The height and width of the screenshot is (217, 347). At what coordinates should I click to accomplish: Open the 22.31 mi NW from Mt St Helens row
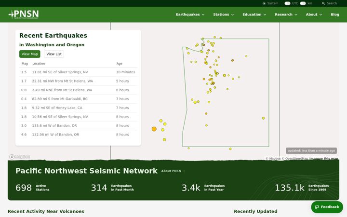coord(78,81)
